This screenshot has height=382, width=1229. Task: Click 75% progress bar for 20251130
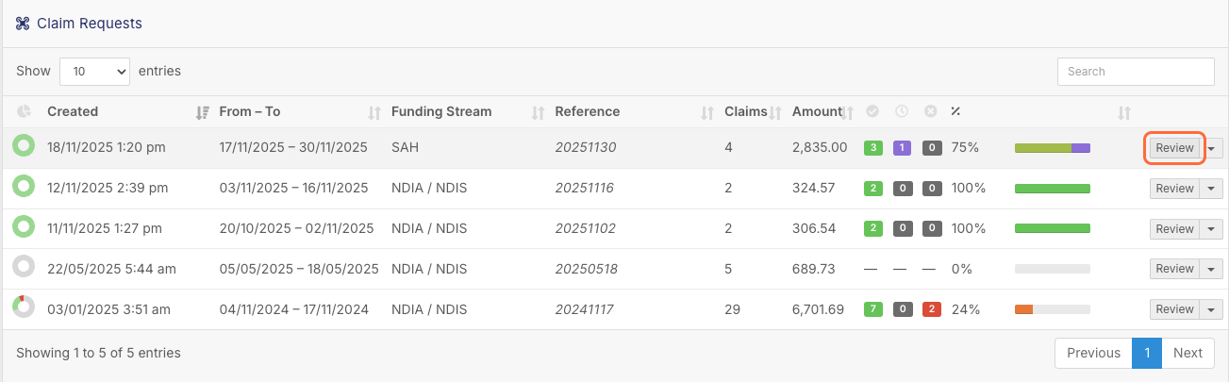click(x=1053, y=148)
